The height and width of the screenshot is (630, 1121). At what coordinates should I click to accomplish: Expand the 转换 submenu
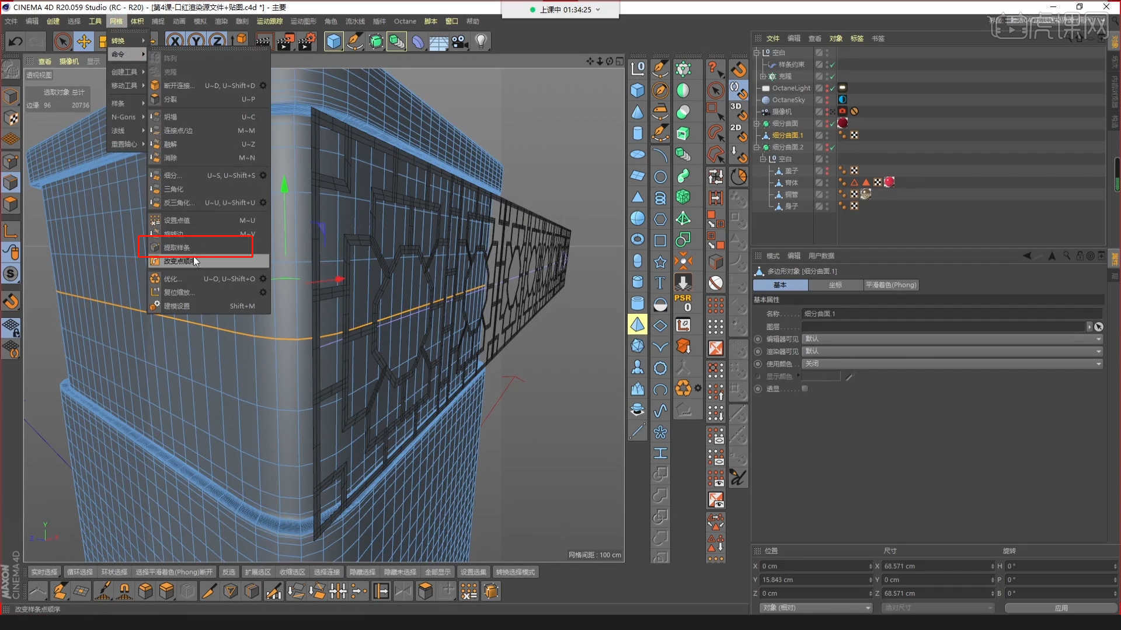[127, 41]
